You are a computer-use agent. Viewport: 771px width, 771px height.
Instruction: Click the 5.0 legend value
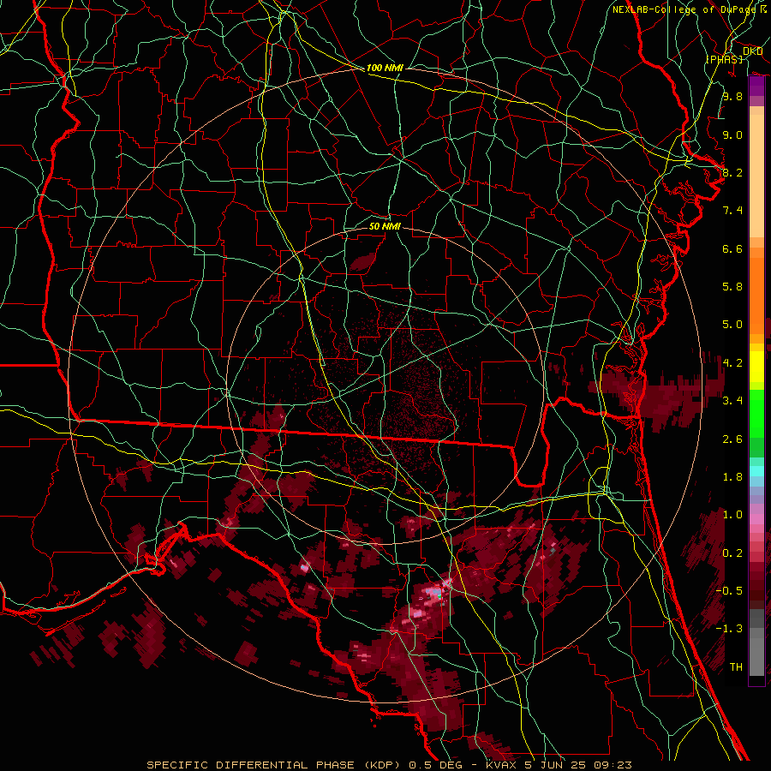(732, 325)
